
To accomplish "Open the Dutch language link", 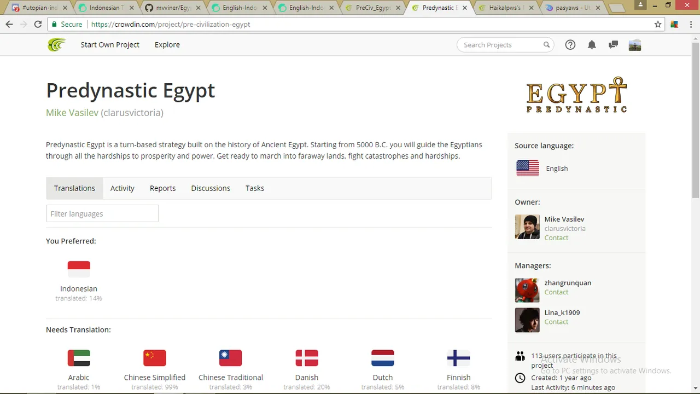I will [383, 378].
